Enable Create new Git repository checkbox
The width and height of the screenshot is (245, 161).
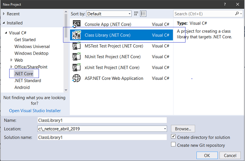173,144
